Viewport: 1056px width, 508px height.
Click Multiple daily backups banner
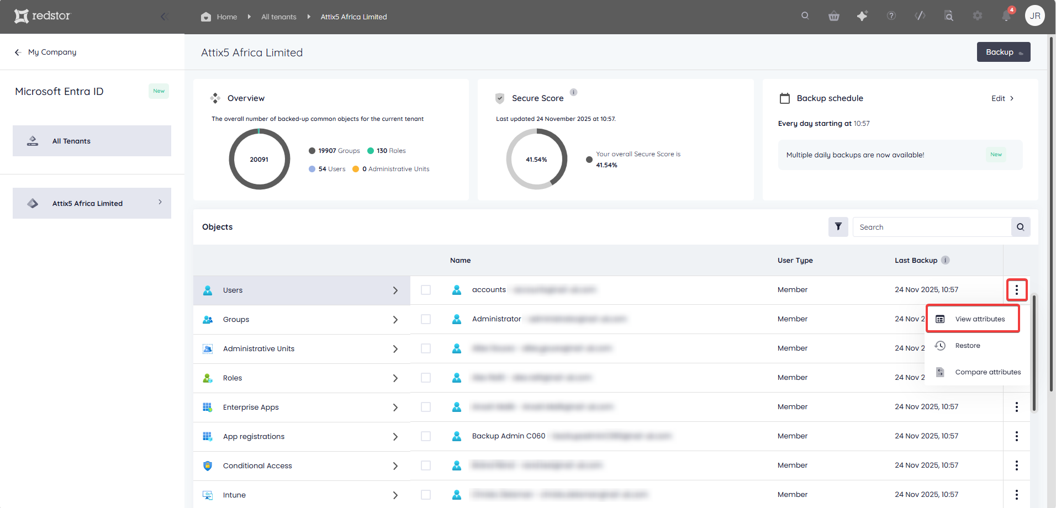[x=900, y=155]
